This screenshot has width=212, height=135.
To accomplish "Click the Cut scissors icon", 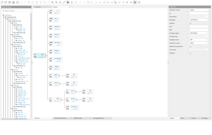I will point(29,2).
